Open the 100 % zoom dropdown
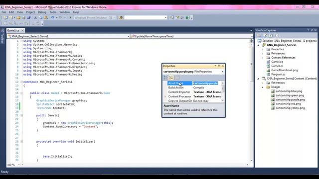The height and width of the screenshot is (179, 319). [19, 165]
